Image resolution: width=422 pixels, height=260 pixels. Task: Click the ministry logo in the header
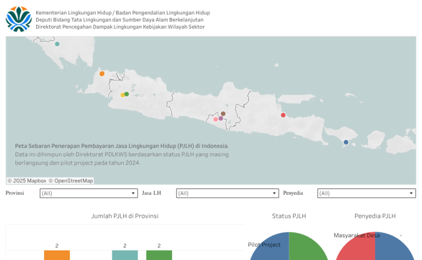(x=18, y=19)
